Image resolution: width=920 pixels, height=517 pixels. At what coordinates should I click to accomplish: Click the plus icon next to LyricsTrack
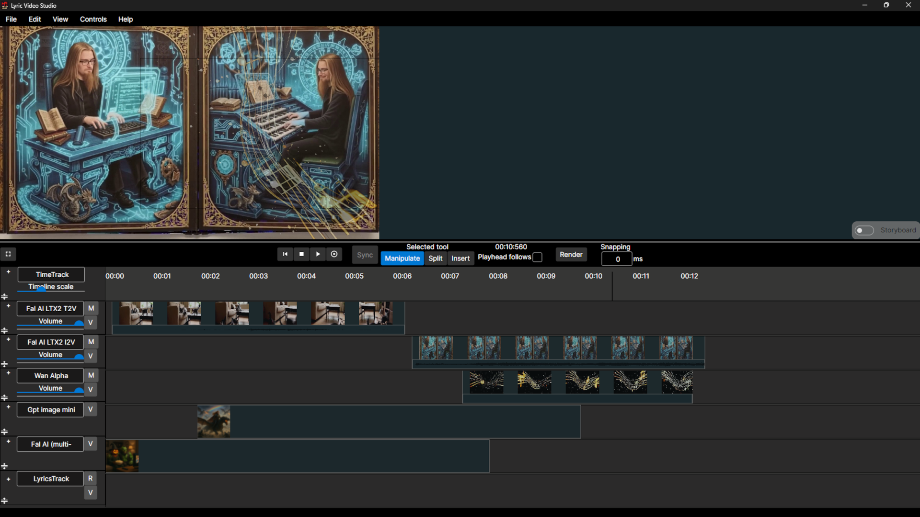tap(8, 479)
